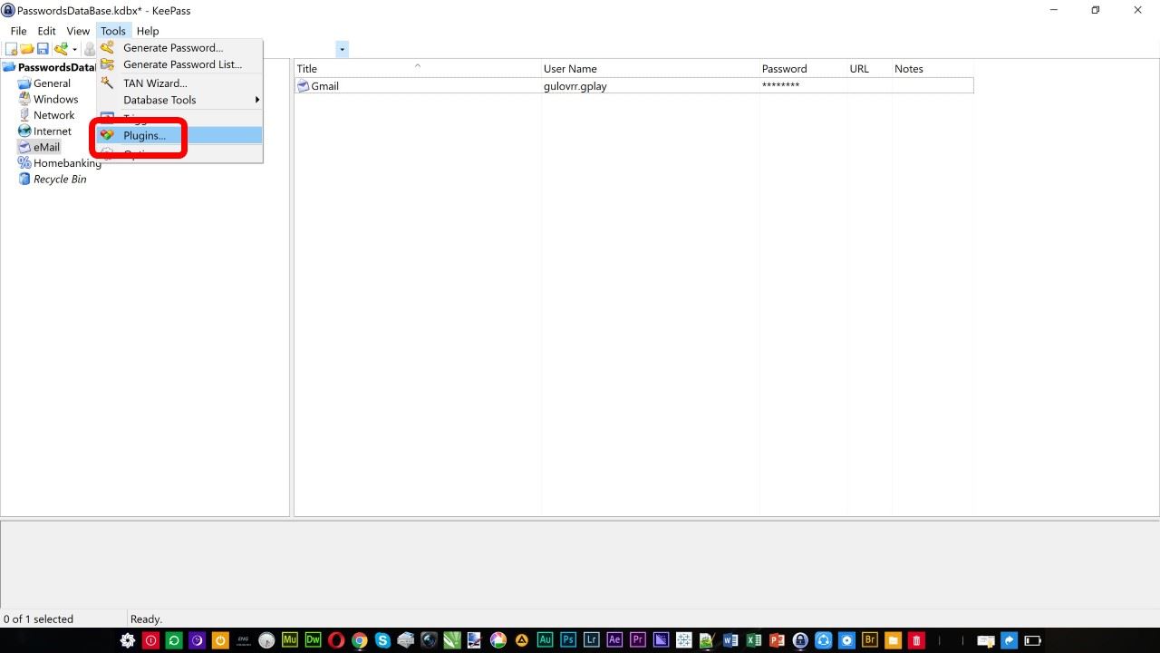The width and height of the screenshot is (1160, 653).
Task: Select the Gmail entry row
Action: (634, 86)
